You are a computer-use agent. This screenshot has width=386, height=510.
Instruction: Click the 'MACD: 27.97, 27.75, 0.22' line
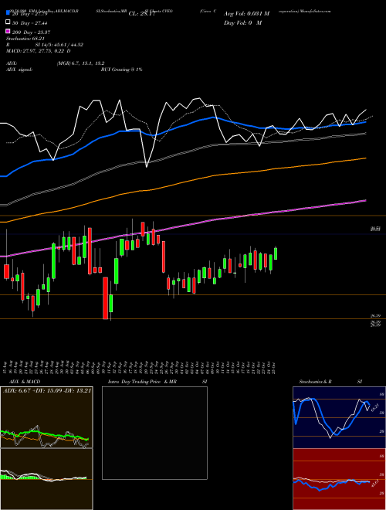click(36, 51)
